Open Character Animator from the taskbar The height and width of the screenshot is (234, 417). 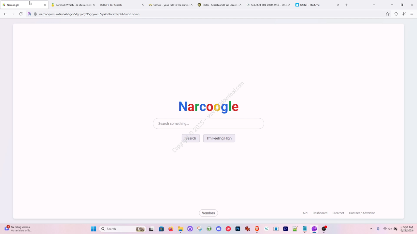[x=285, y=229]
